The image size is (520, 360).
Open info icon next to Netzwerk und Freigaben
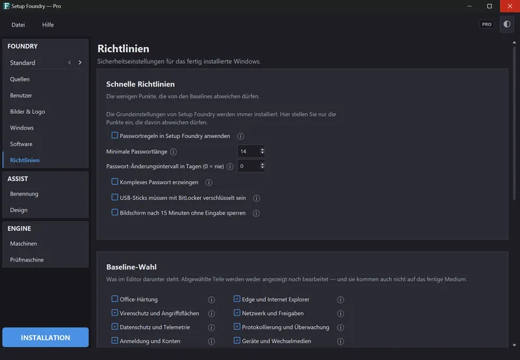[340, 314]
